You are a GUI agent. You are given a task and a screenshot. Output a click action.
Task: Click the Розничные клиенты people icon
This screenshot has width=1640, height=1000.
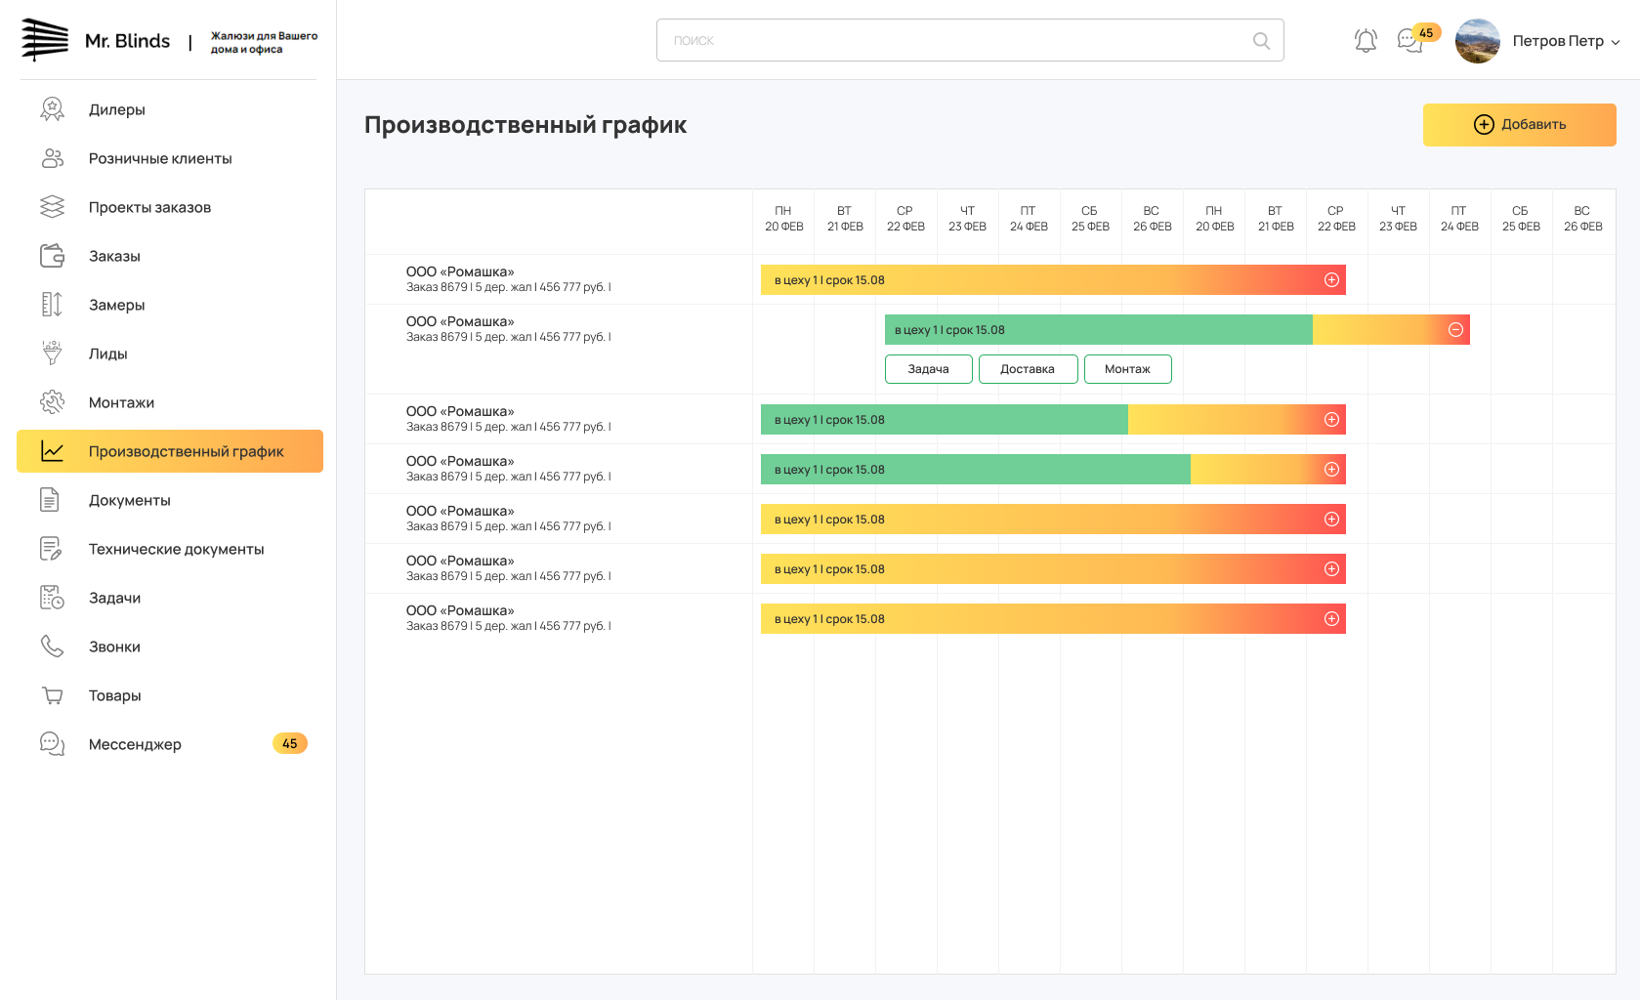pyautogui.click(x=53, y=158)
